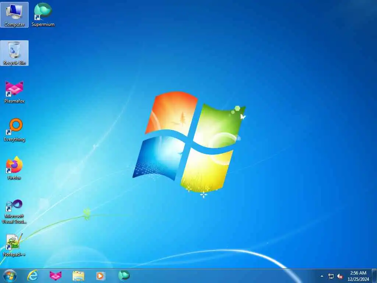
Task: Select the Recycle Bin icon
Action: tap(14, 53)
